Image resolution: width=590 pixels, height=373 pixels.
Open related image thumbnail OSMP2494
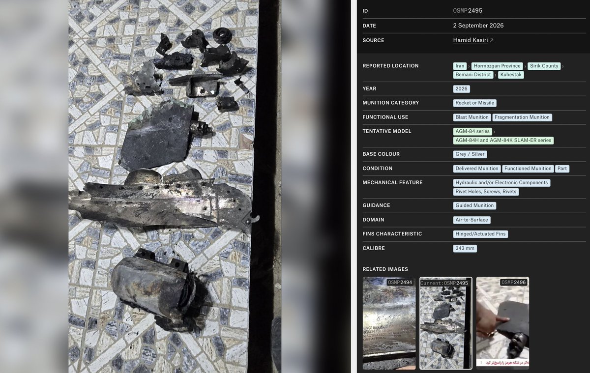tap(389, 323)
